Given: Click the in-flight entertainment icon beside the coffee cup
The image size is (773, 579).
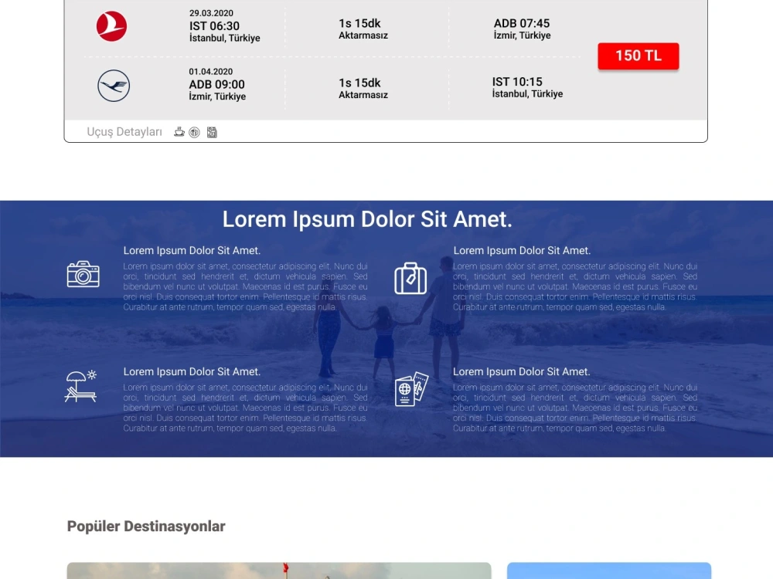Looking at the screenshot, I should coord(212,132).
